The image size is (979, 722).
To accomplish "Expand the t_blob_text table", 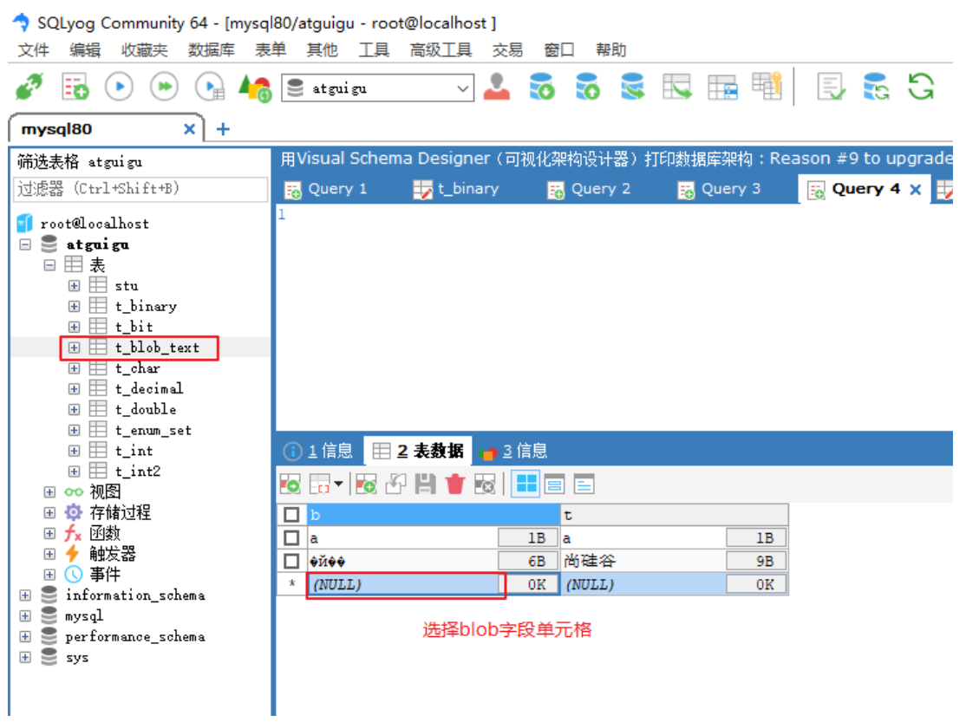I will pyautogui.click(x=75, y=348).
